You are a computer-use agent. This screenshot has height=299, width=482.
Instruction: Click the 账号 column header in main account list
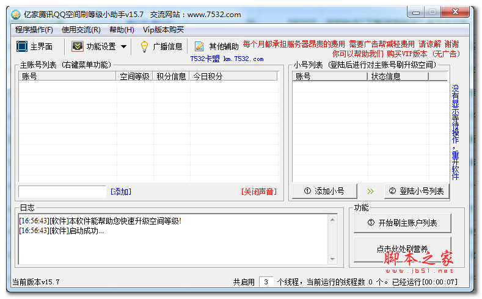point(67,76)
